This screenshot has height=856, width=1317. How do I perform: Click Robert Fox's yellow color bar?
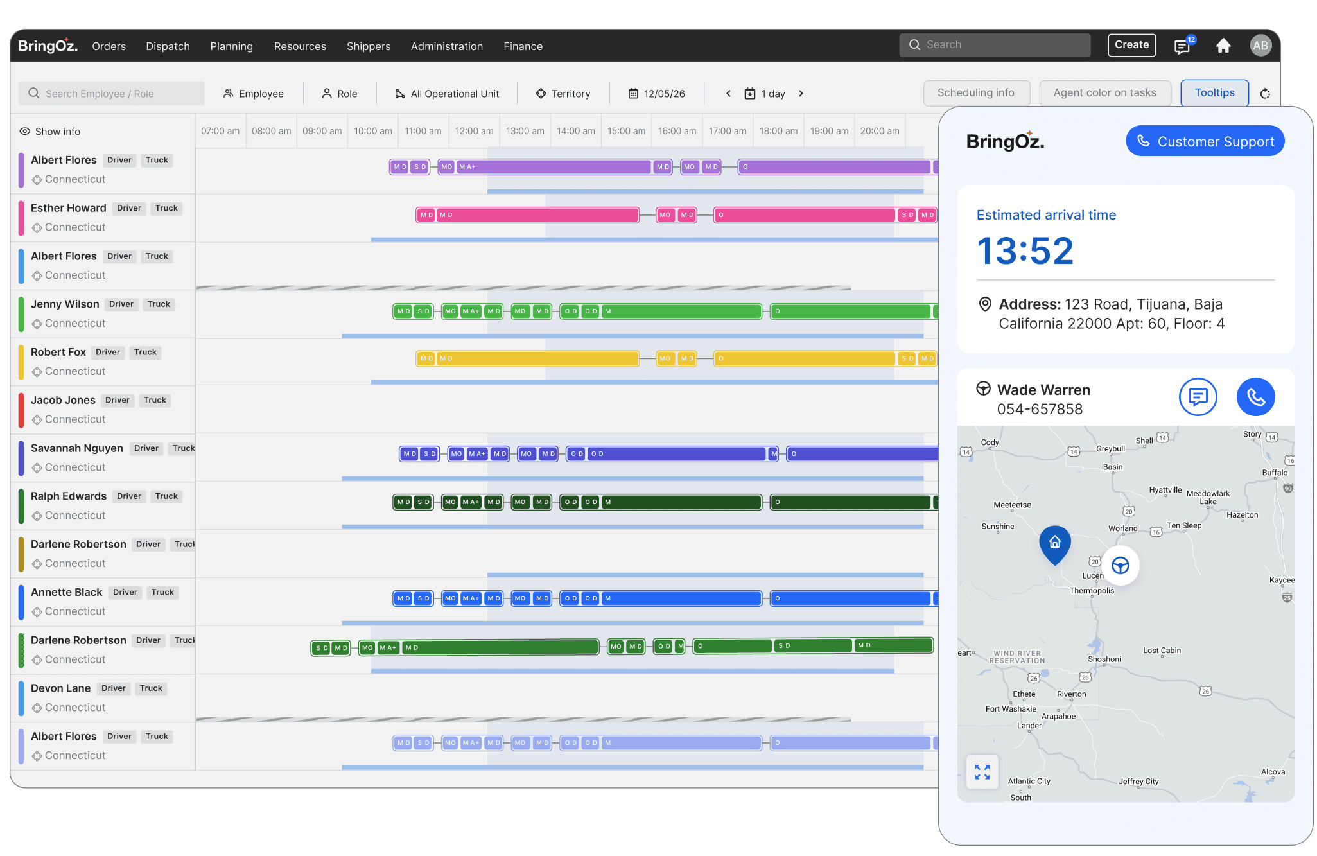tap(21, 362)
